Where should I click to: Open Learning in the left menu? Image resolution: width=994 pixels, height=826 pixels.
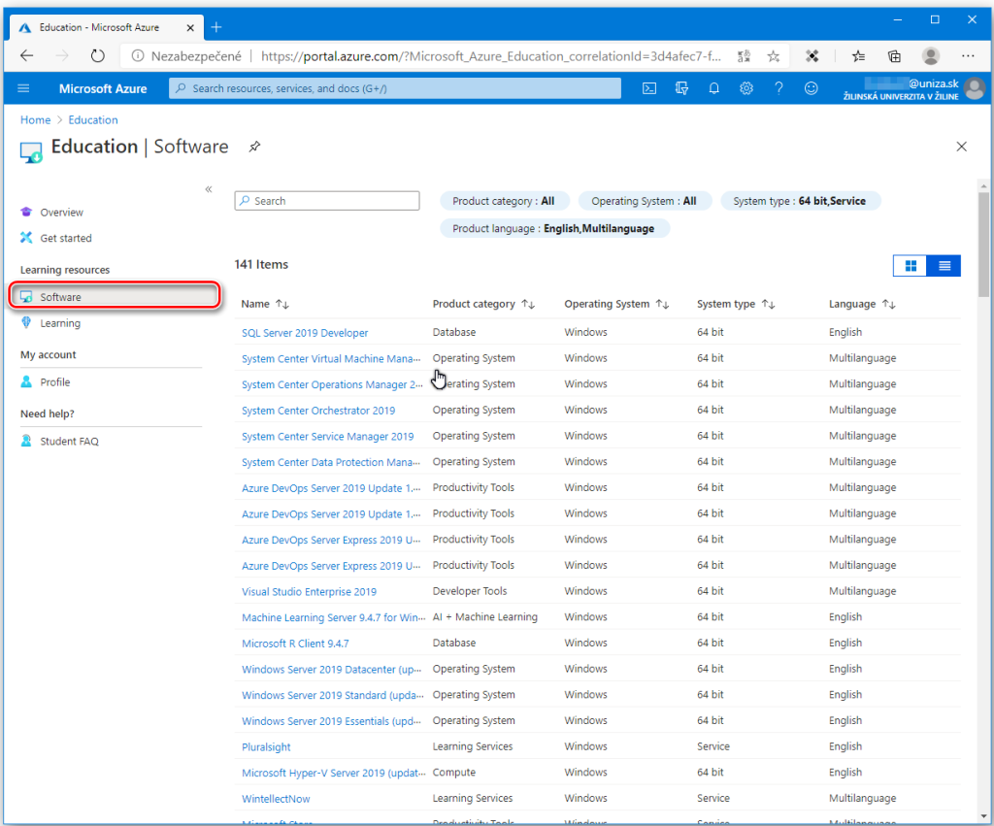pos(60,323)
